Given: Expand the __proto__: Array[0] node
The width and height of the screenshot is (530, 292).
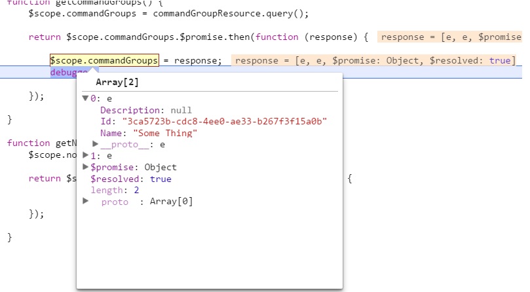Looking at the screenshot, I should 86,202.
